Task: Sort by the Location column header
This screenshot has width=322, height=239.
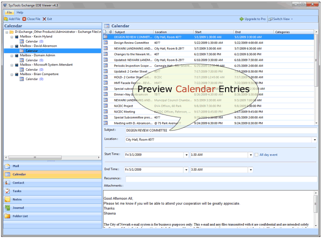Action: click(x=173, y=32)
